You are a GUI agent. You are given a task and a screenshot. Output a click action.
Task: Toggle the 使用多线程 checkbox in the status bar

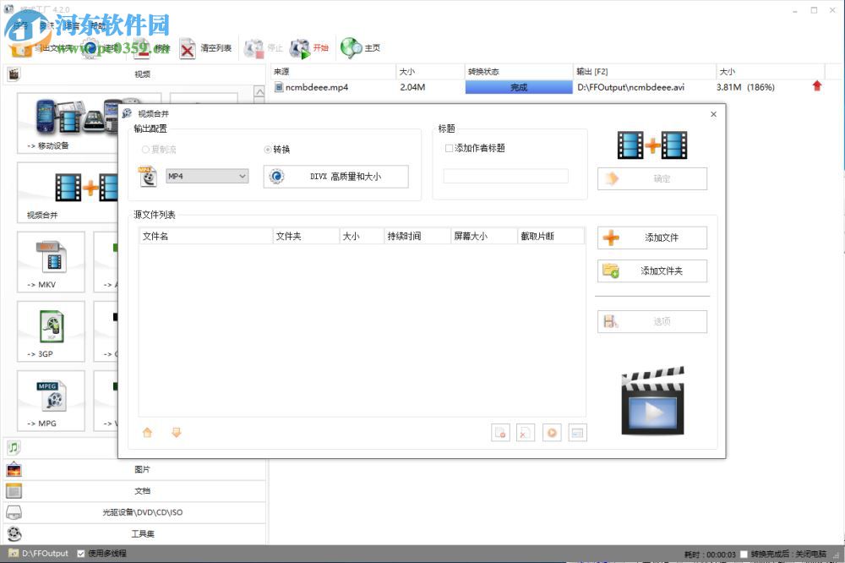(81, 554)
